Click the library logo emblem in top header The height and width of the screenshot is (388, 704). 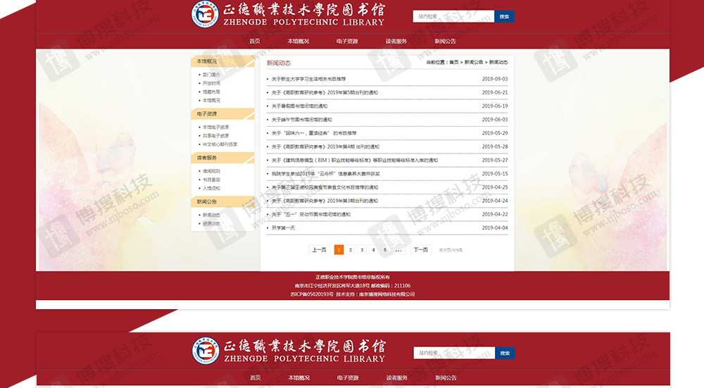tap(204, 15)
